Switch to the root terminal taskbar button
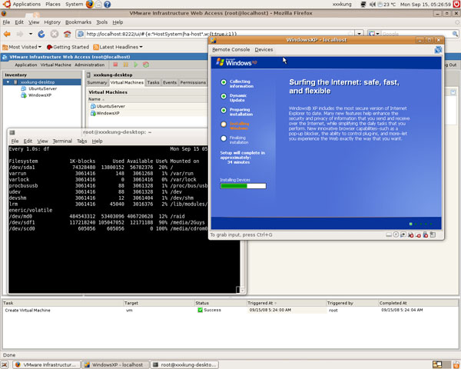The height and width of the screenshot is (369, 461). click(x=185, y=364)
